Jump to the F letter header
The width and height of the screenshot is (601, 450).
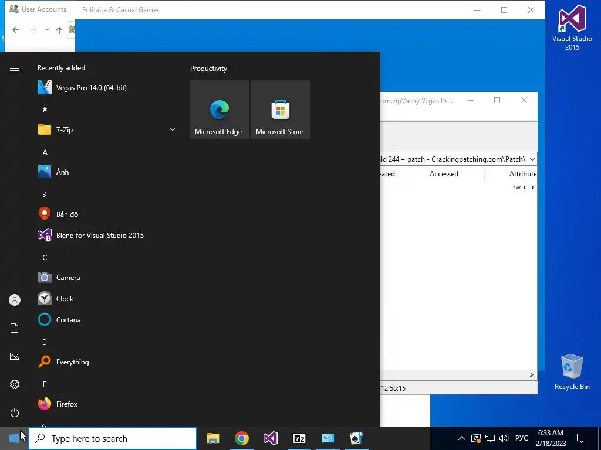[x=45, y=384]
